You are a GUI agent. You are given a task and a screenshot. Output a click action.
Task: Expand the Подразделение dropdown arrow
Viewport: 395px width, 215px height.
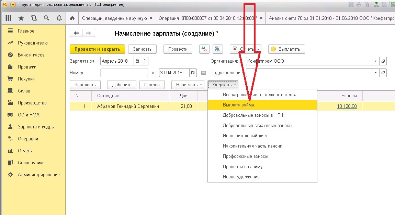tap(376, 73)
